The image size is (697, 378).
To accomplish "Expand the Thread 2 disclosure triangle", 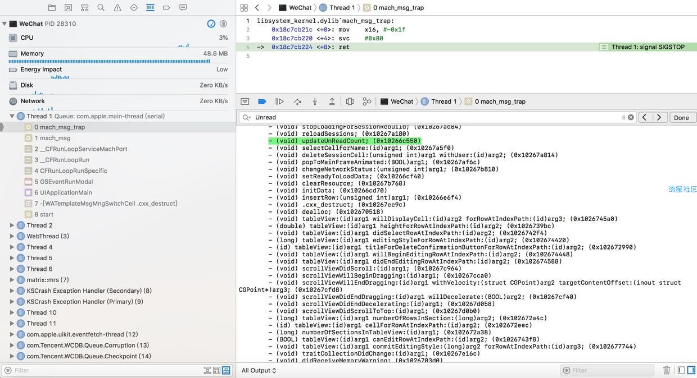I will 12,225.
